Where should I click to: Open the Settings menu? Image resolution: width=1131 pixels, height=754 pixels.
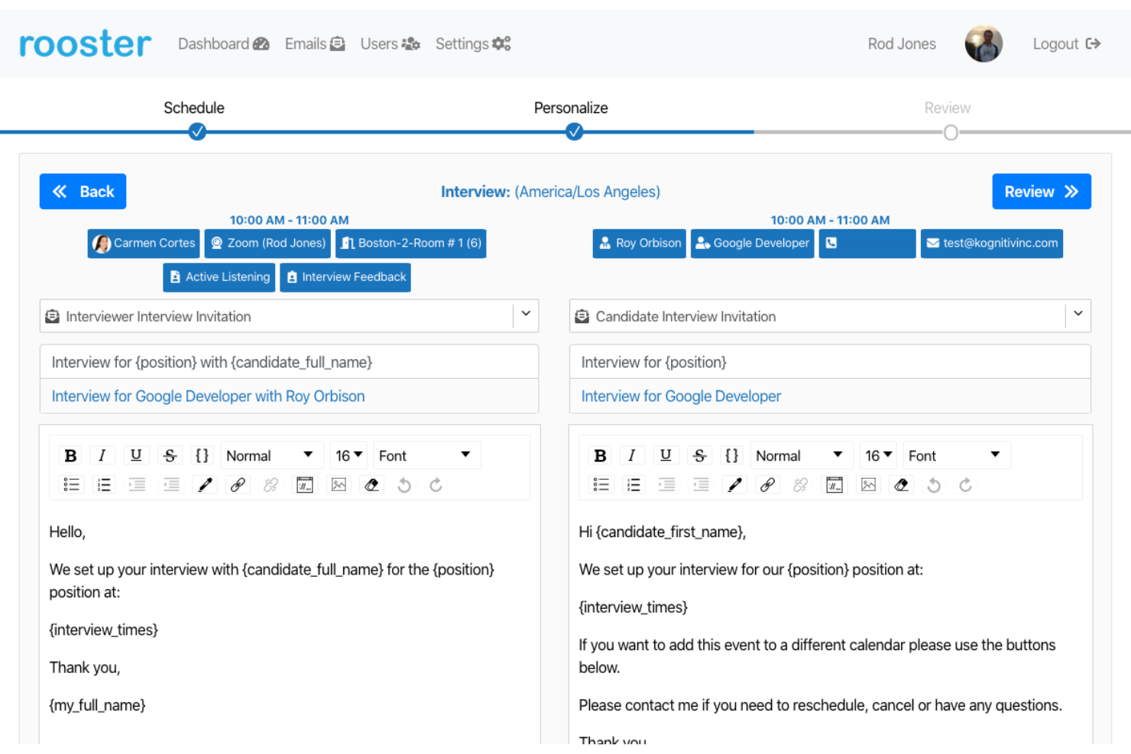click(472, 44)
